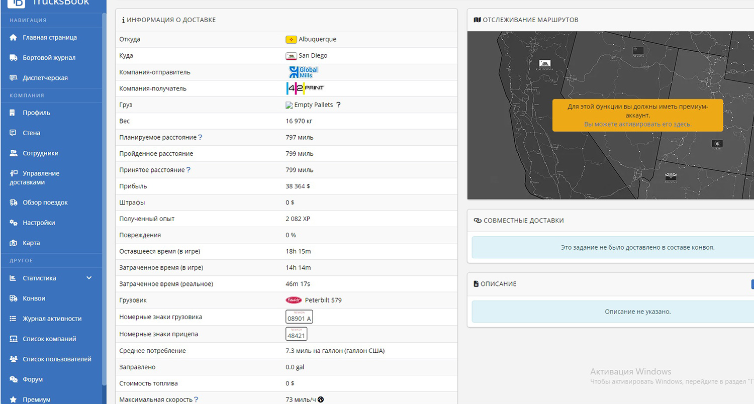The image size is (754, 404).
Task: Click the link Вы можете активировать его здесь
Action: 638,124
